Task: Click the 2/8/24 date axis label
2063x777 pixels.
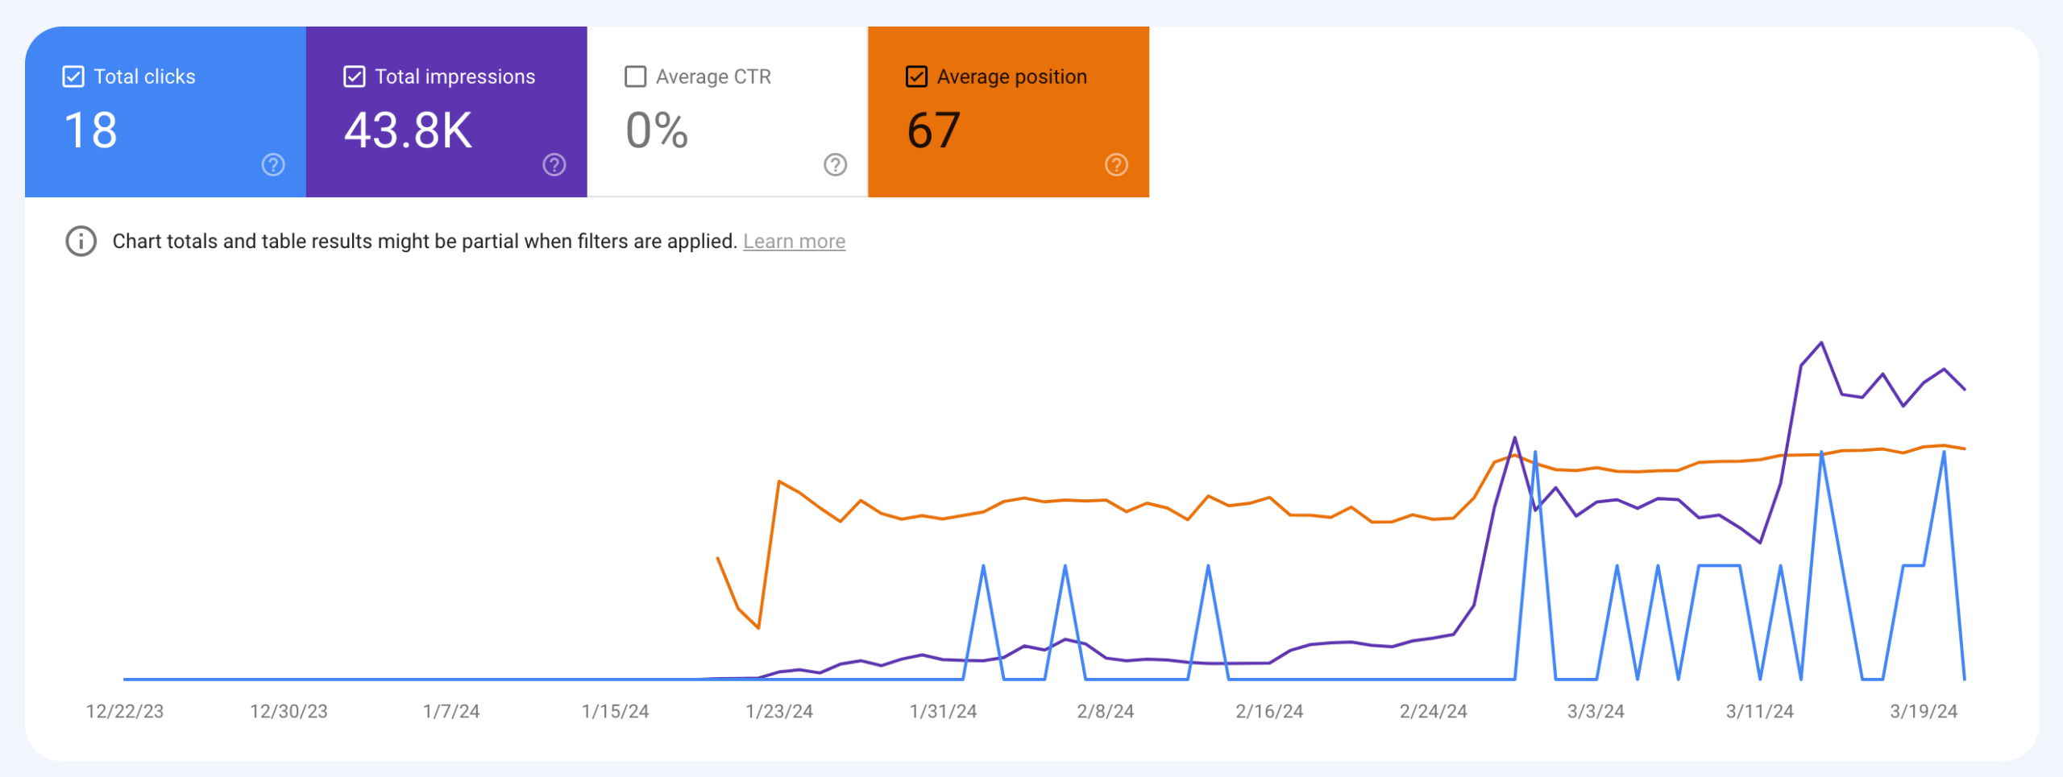Action: tap(1106, 711)
